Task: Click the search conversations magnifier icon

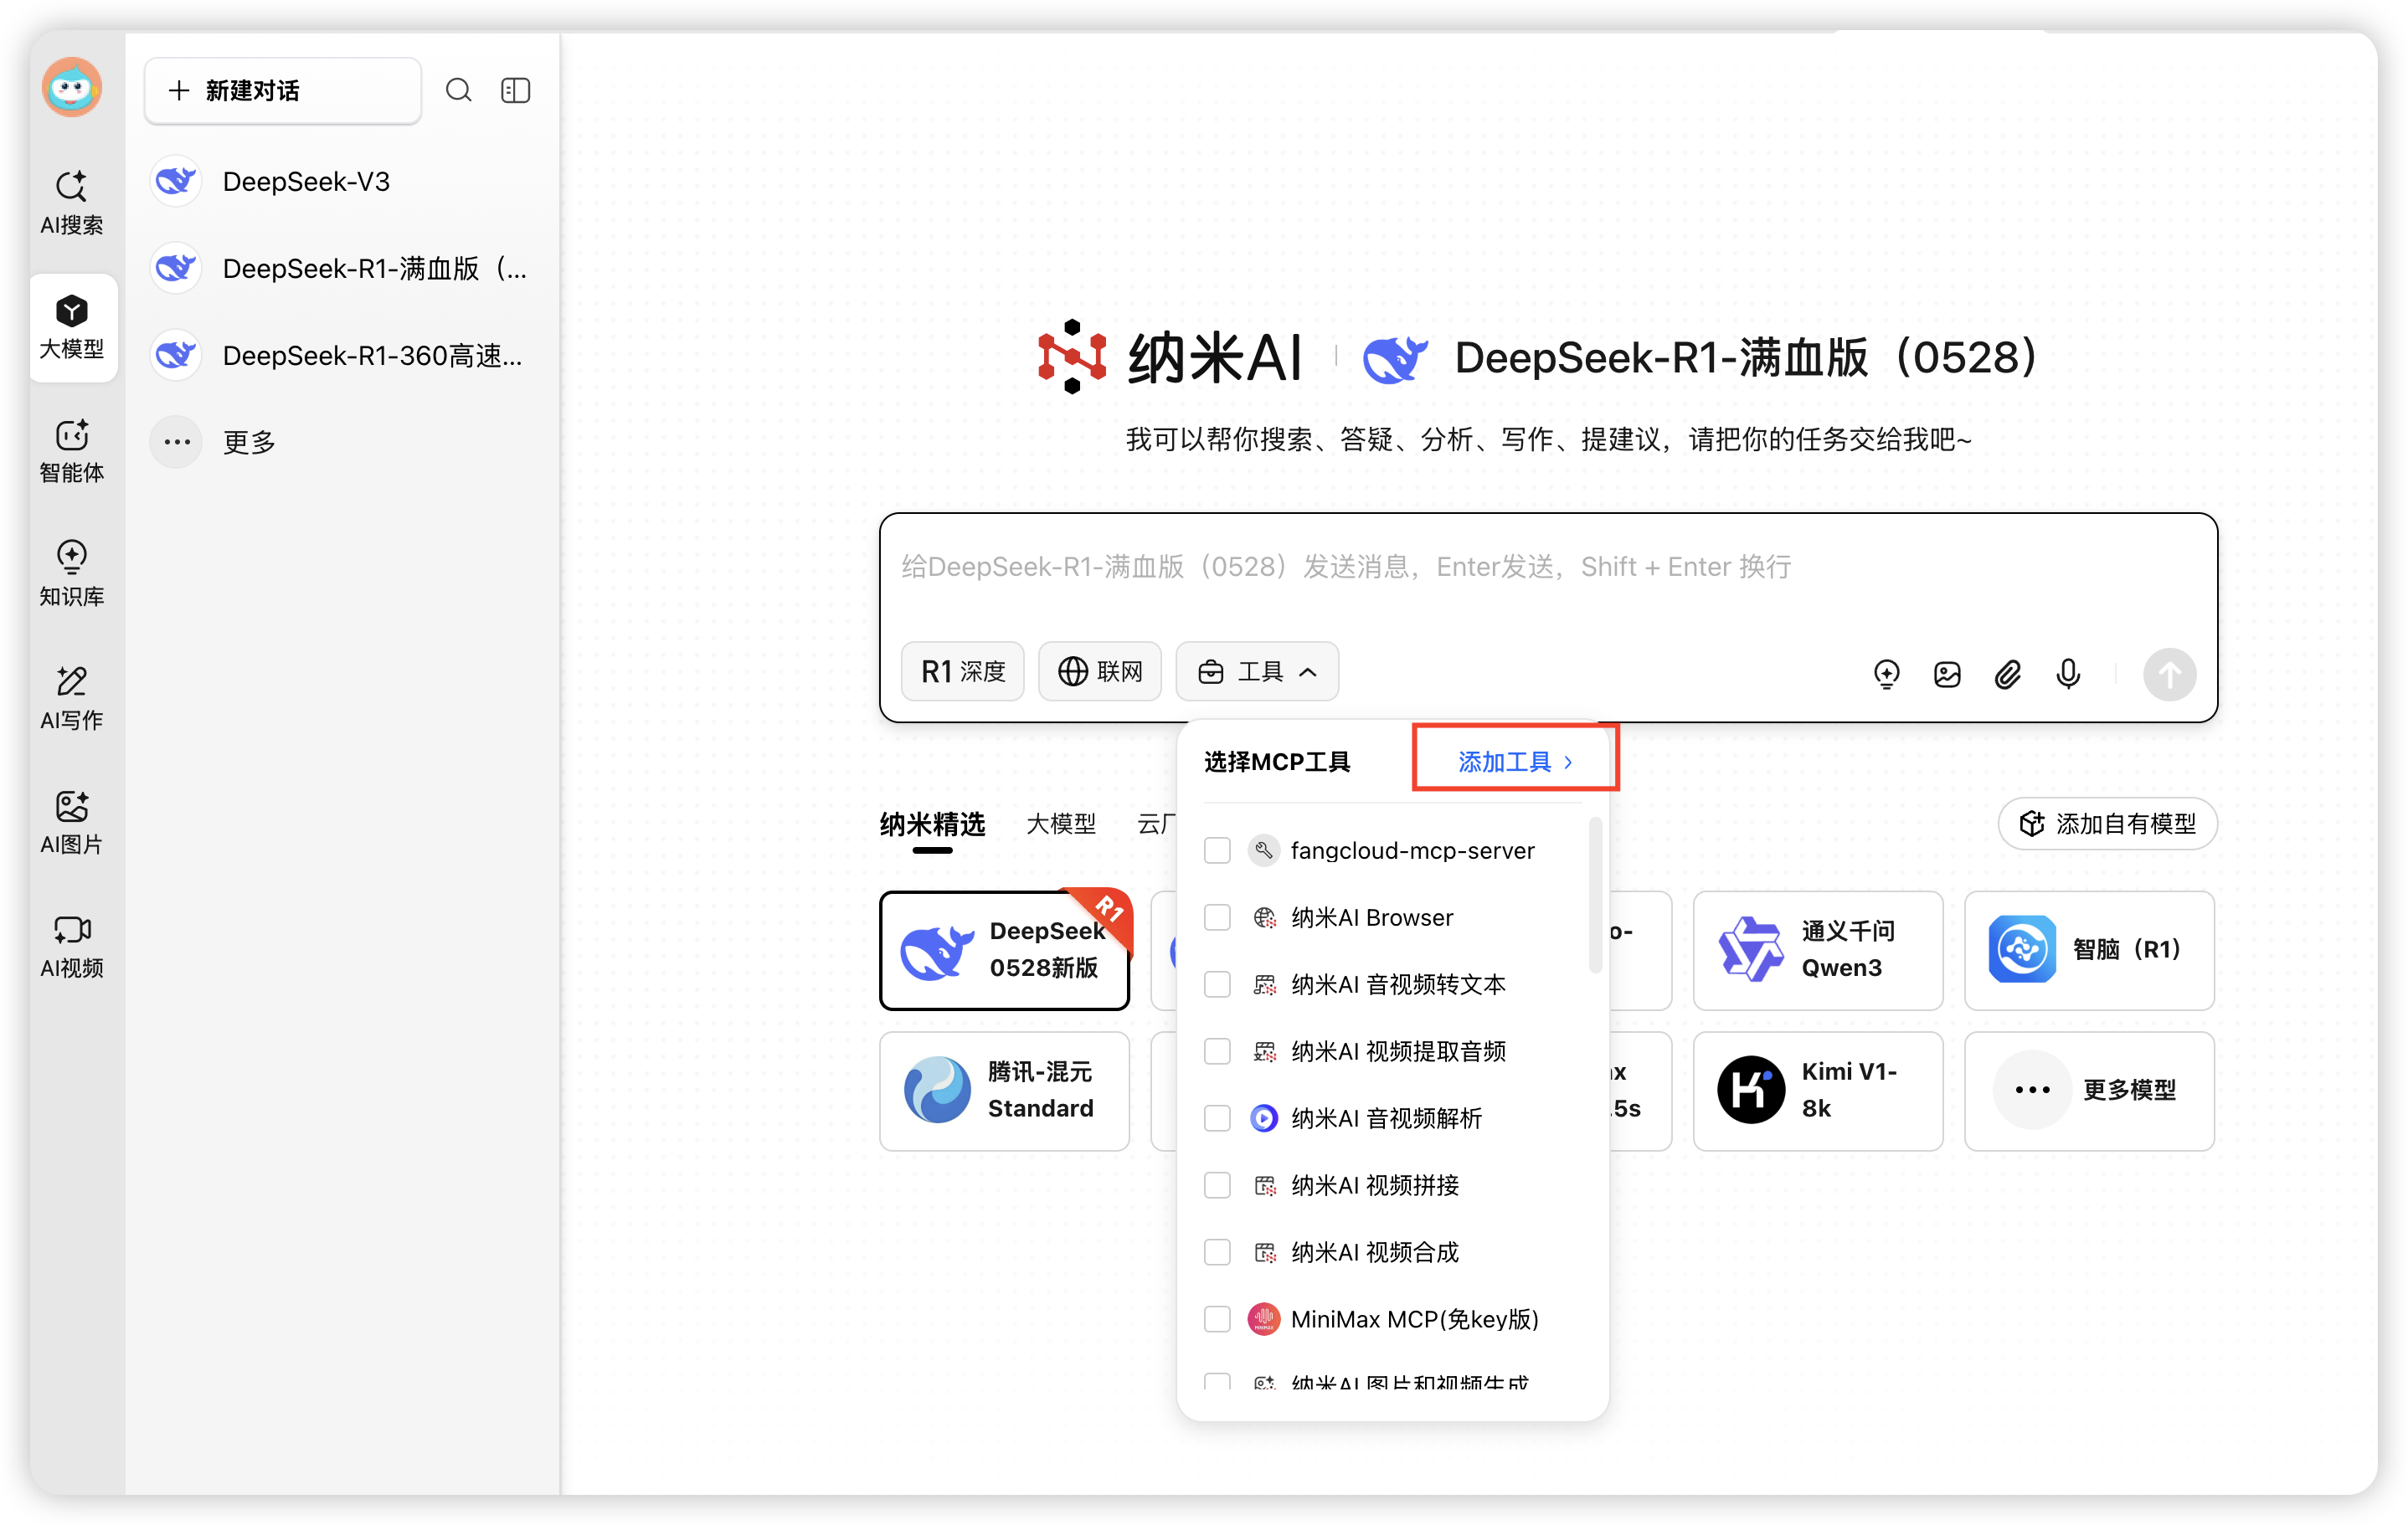Action: pyautogui.click(x=458, y=91)
